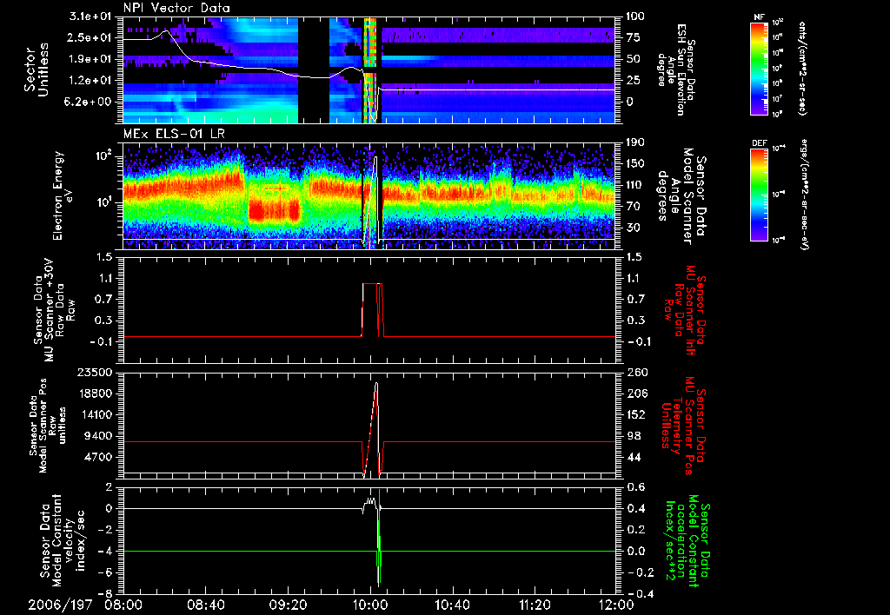890x615 pixels.
Task: Click the "0.6" acceleration tick label
Action: (636, 487)
